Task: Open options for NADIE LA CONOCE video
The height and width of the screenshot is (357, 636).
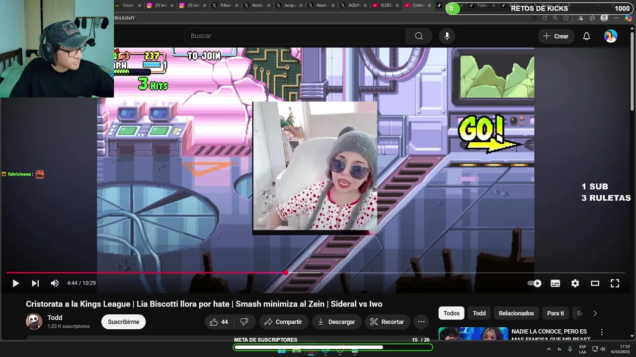Action: pyautogui.click(x=602, y=332)
